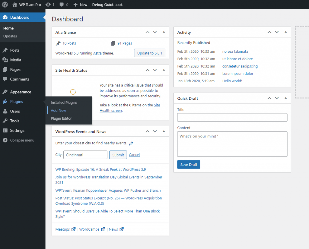
Task: Choose Add New in Plugins flyout
Action: [58, 110]
